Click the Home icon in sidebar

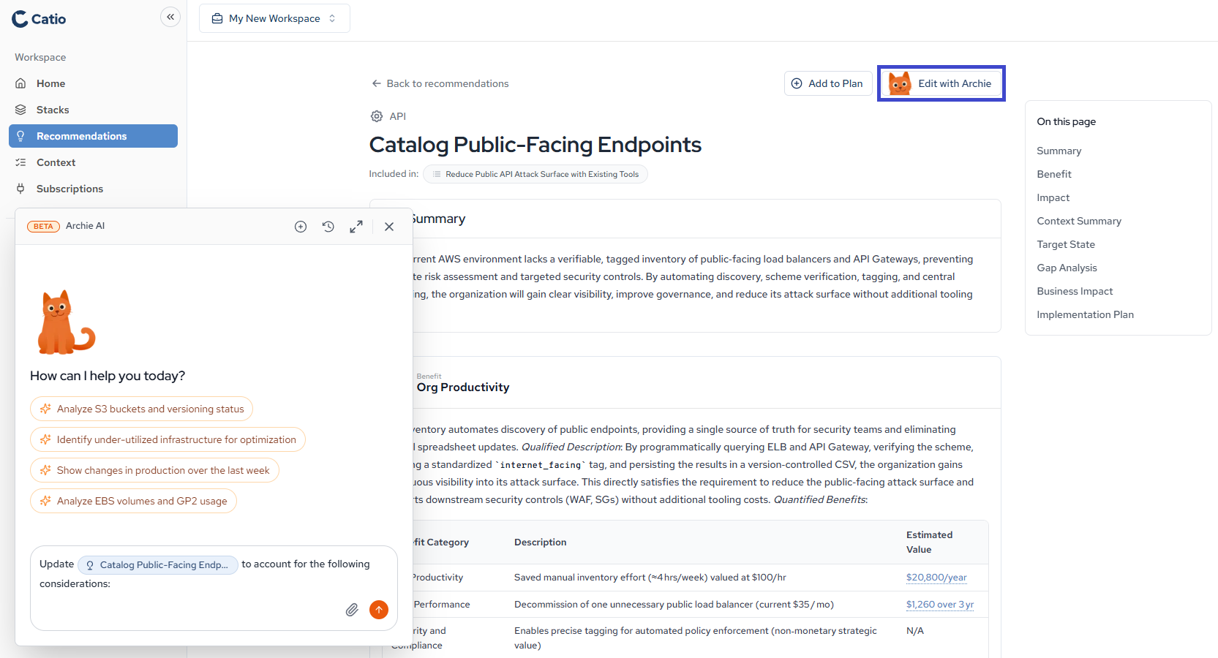click(x=20, y=83)
